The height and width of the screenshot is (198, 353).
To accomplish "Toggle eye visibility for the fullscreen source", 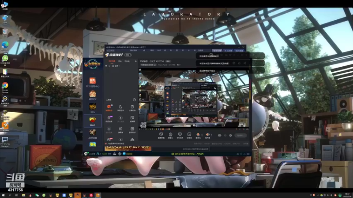I will (x=106, y=66).
